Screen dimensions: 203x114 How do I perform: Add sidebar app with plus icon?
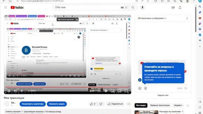[x=200, y=47]
